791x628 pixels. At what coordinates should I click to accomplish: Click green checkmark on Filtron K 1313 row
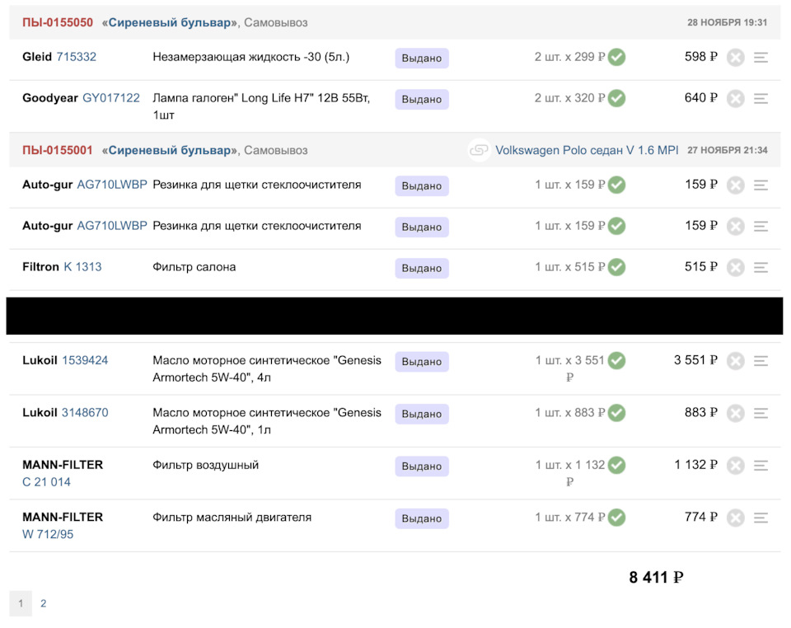coord(616,267)
